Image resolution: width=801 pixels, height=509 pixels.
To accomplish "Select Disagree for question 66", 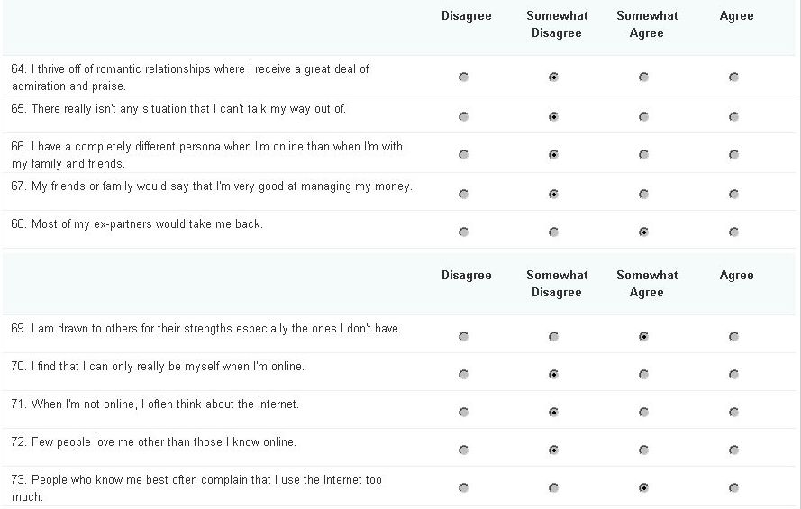I will (x=463, y=155).
